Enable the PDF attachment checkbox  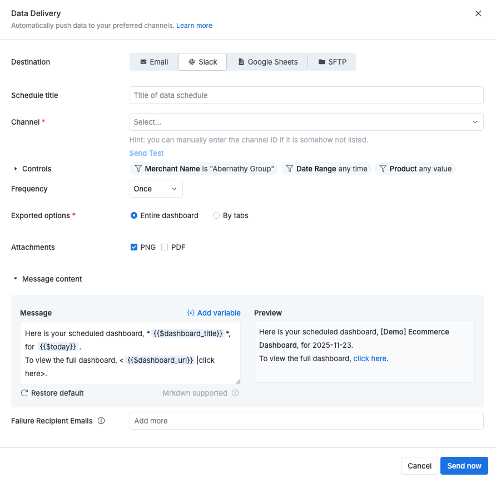pyautogui.click(x=165, y=247)
